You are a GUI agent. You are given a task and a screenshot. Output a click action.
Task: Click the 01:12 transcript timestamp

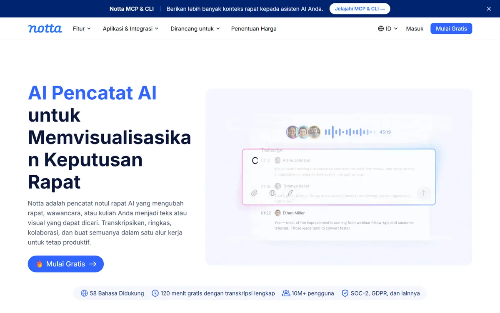[x=266, y=160]
